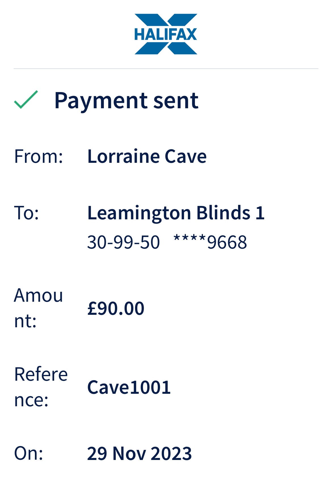
Task: Select the "Payment sent" heading
Action: click(x=126, y=100)
